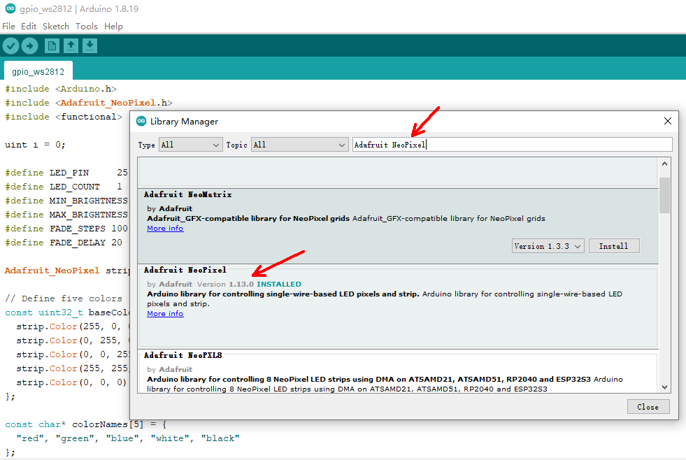
Task: Click the '// Define five colors' comment
Action: pos(64,299)
